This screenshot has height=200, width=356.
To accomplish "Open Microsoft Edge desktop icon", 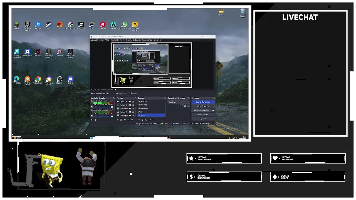I will 17,80.
